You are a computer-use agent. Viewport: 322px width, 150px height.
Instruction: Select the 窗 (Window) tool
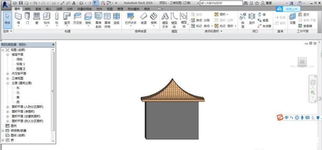tap(37, 19)
